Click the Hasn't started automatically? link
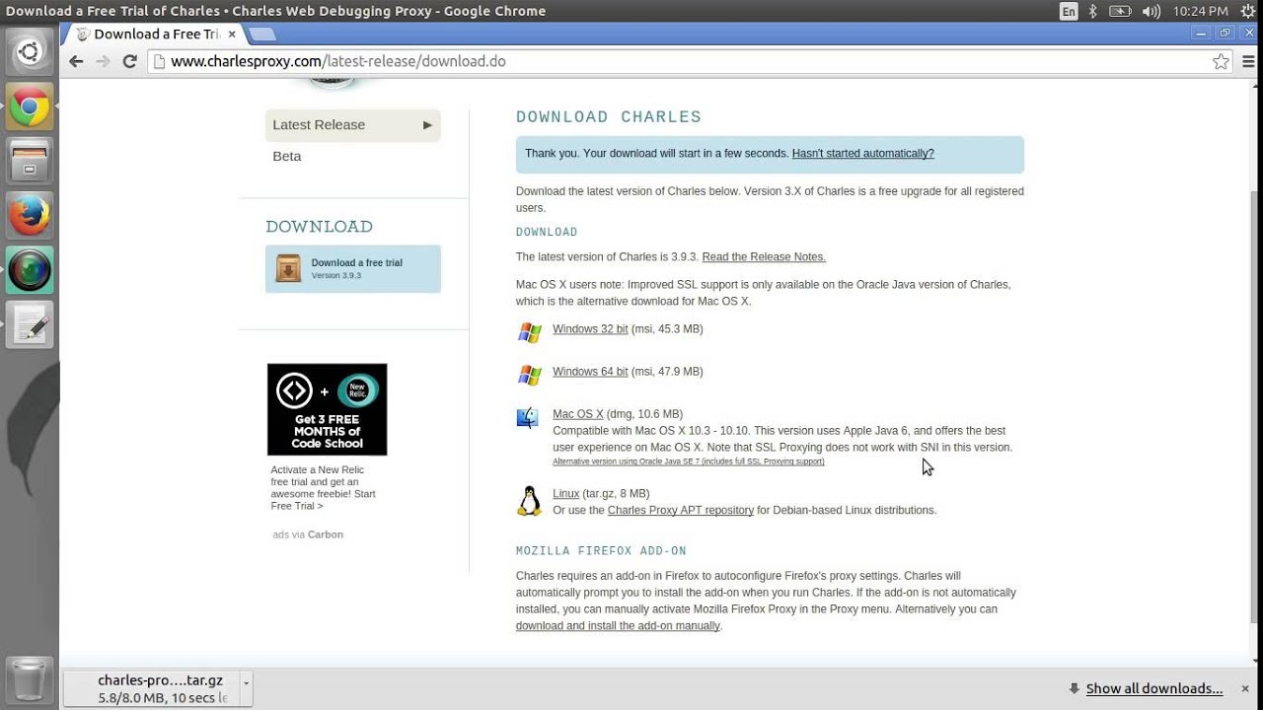 click(x=862, y=154)
